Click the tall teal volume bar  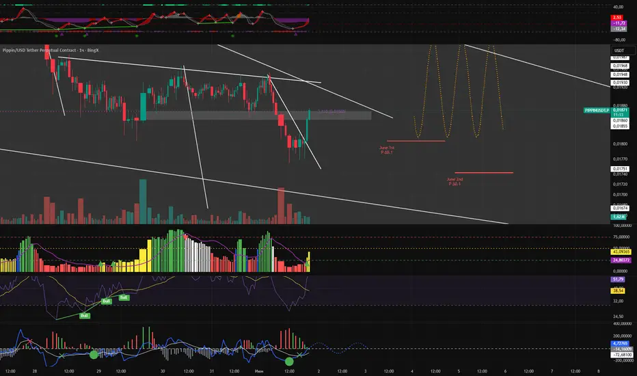click(x=143, y=202)
